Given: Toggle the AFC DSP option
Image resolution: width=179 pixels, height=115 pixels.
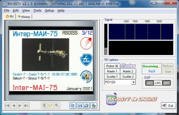Looking at the screenshot, I should 150,83.
